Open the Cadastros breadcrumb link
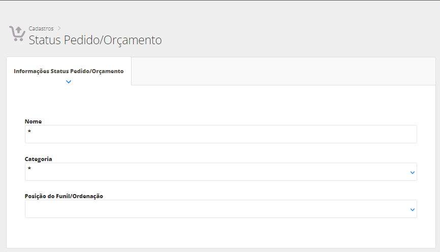This screenshot has width=440, height=252. pyautogui.click(x=41, y=28)
